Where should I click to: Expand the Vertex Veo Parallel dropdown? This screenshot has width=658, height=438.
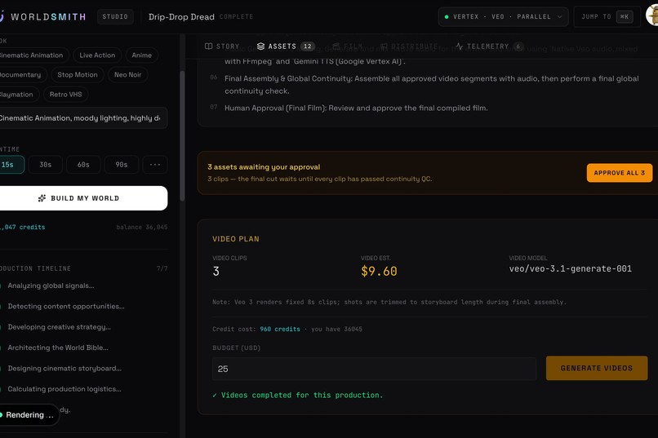tap(503, 17)
